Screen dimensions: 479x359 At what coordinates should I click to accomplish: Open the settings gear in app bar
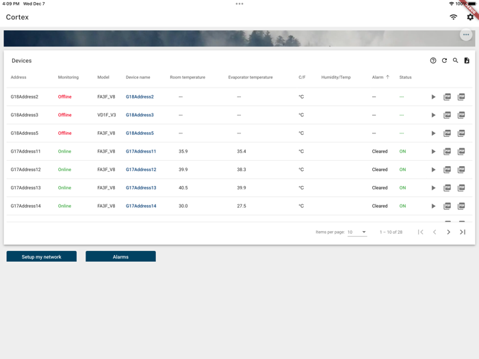(x=470, y=17)
